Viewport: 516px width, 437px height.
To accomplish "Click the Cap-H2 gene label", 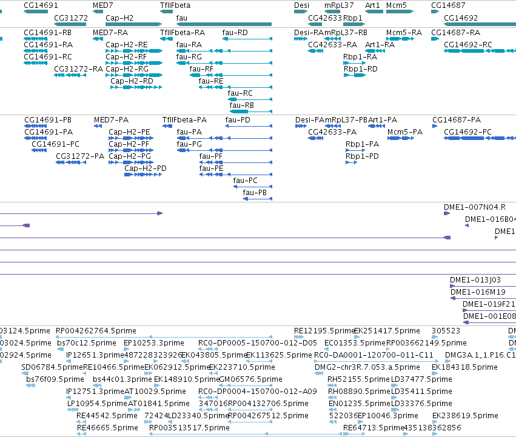I will point(119,18).
